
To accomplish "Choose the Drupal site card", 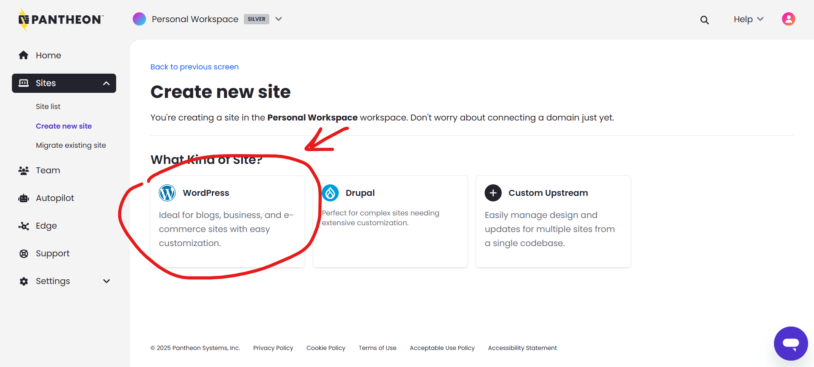I will [390, 221].
